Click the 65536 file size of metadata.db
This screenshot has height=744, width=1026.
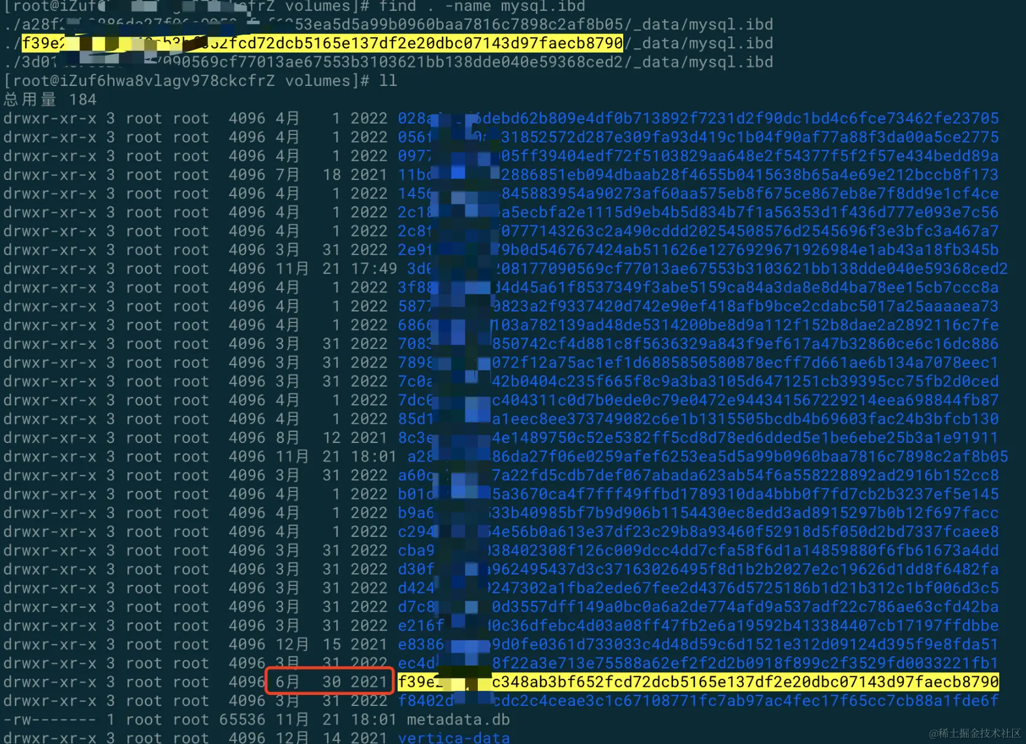pyautogui.click(x=242, y=720)
